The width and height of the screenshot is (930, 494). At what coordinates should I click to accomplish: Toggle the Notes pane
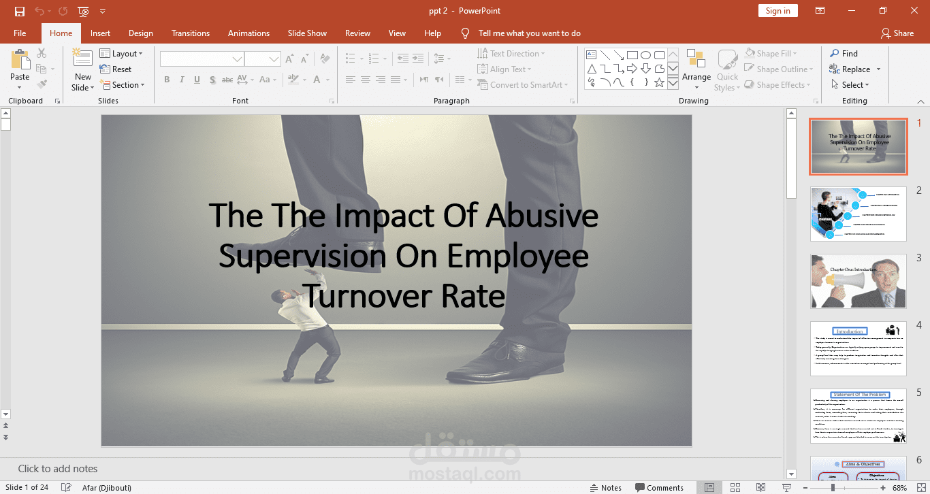pos(604,487)
